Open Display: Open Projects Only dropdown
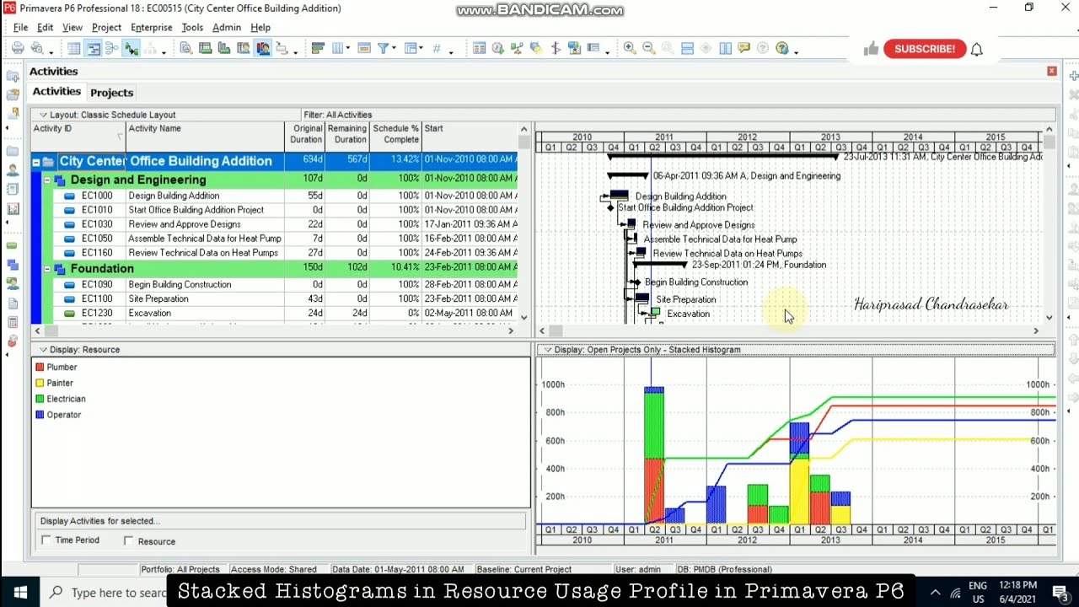 [x=548, y=350]
